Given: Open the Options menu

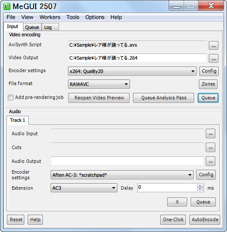Looking at the screenshot, I should (x=95, y=17).
